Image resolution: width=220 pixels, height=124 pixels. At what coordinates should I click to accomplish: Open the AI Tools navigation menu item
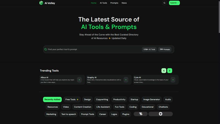tap(103, 3)
